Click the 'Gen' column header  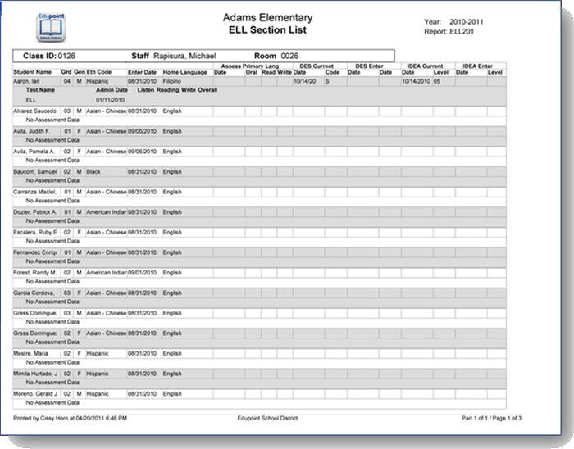pyautogui.click(x=80, y=72)
